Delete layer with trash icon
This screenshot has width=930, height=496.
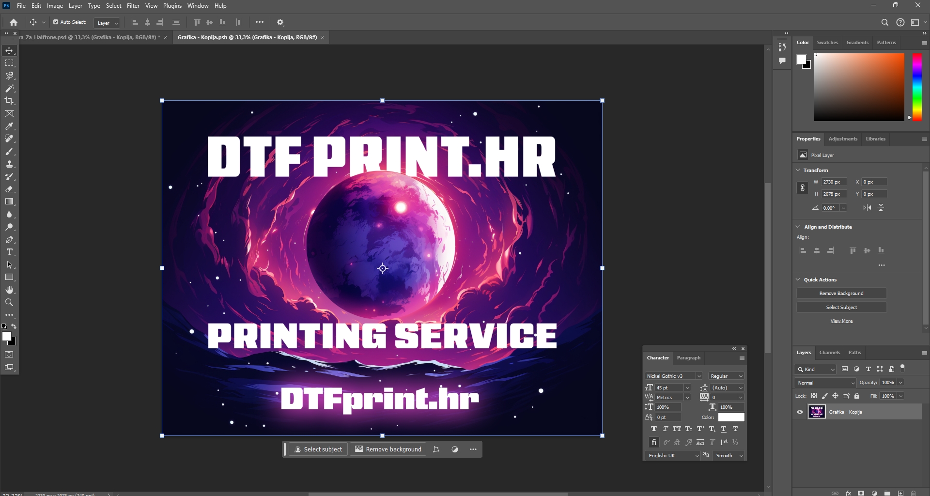(x=914, y=493)
